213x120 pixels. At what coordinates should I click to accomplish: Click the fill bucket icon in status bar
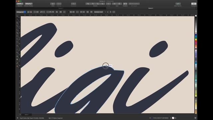pyautogui.click(x=150, y=118)
